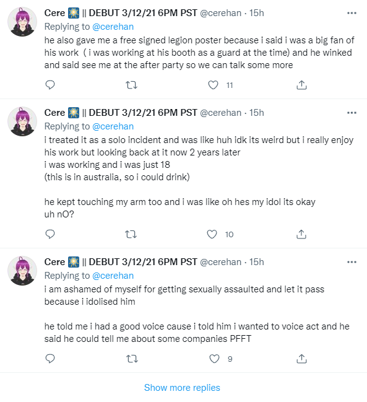
Task: Retweet the free signed poster tweet
Action: (x=132, y=85)
